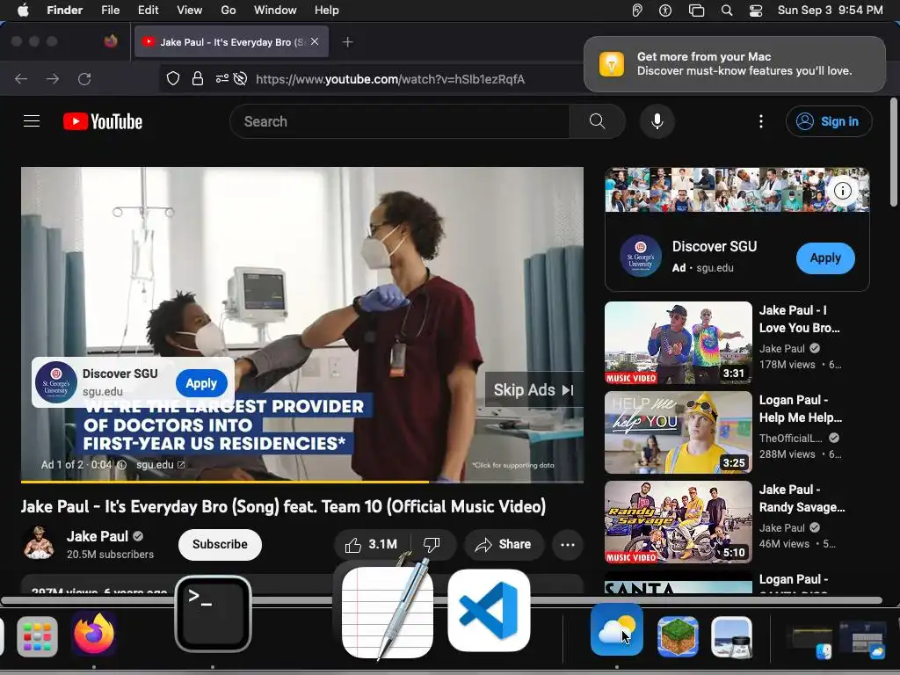This screenshot has width=900, height=675.
Task: Click the Share button
Action: (504, 544)
